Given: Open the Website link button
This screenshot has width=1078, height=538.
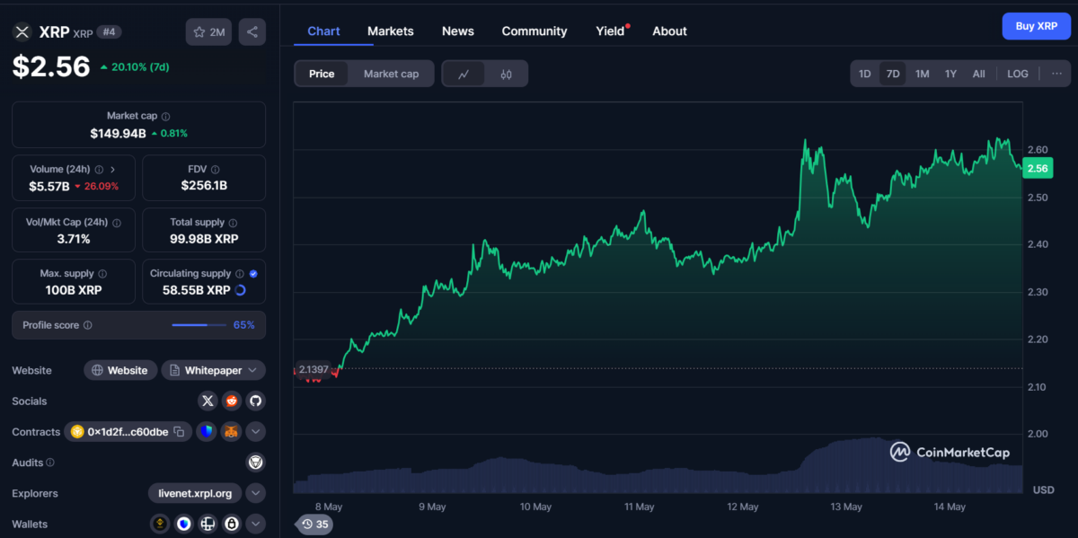Looking at the screenshot, I should click(120, 370).
